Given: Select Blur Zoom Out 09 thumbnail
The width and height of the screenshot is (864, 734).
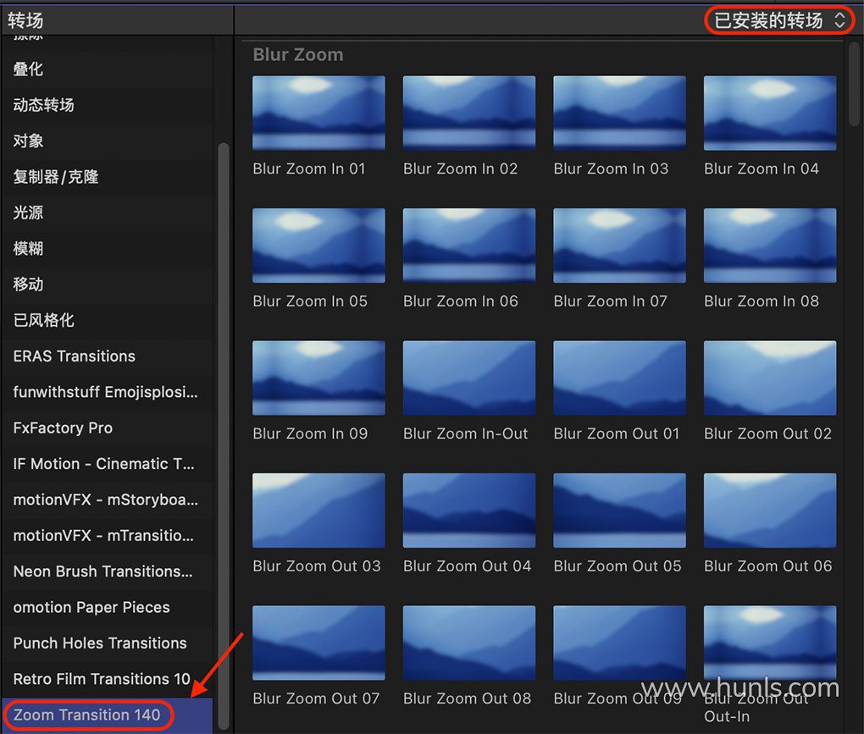Looking at the screenshot, I should click(619, 643).
